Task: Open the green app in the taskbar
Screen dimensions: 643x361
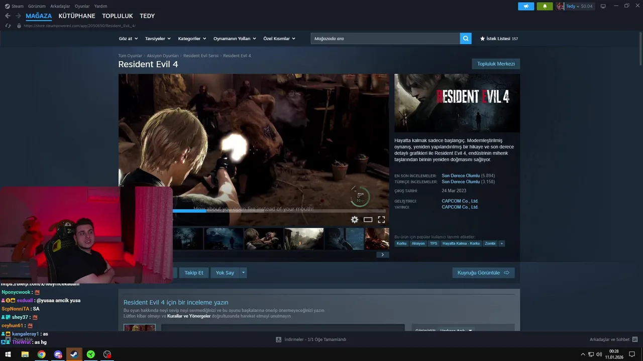Action: (90, 354)
